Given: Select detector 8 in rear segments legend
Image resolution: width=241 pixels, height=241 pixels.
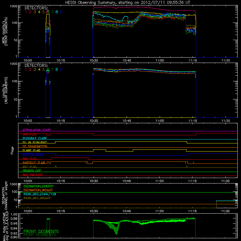Looking at the screenshot, I should pyautogui.click(x=57, y=70).
